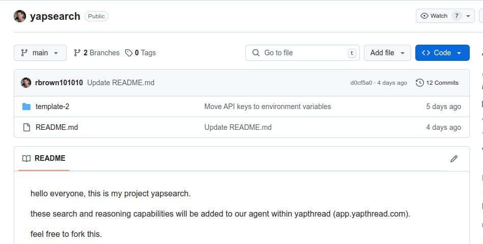This screenshot has width=483, height=244.
Task: Open commit history via 12 Commits
Action: point(437,83)
